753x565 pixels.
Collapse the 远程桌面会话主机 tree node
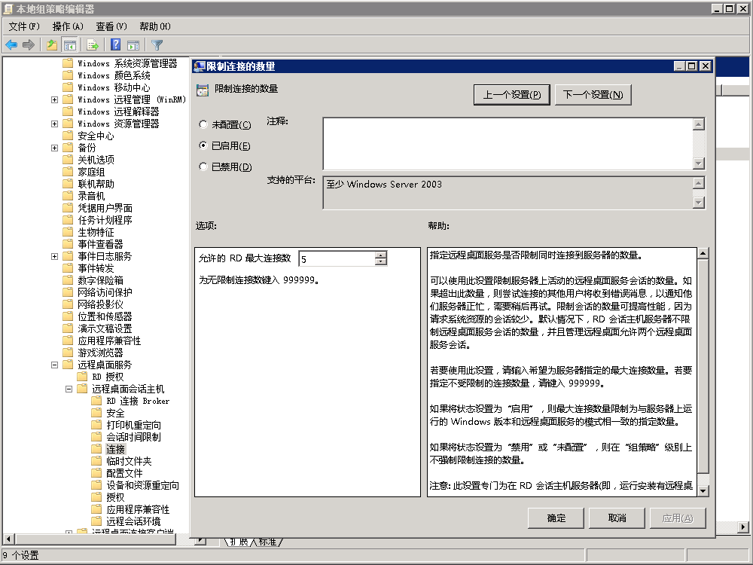(x=69, y=389)
